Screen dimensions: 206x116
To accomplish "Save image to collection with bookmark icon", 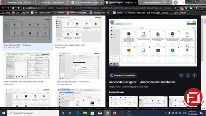I will [x=188, y=75].
